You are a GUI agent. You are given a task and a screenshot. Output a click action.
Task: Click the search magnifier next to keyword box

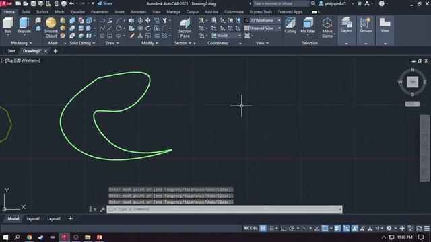tap(313, 3)
